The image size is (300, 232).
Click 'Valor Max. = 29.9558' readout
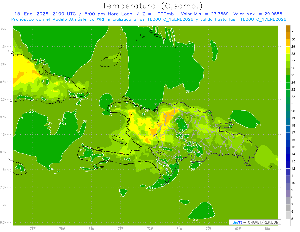258,14
